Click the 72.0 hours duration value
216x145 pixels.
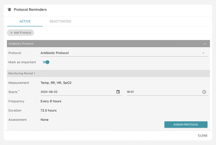click(48, 111)
